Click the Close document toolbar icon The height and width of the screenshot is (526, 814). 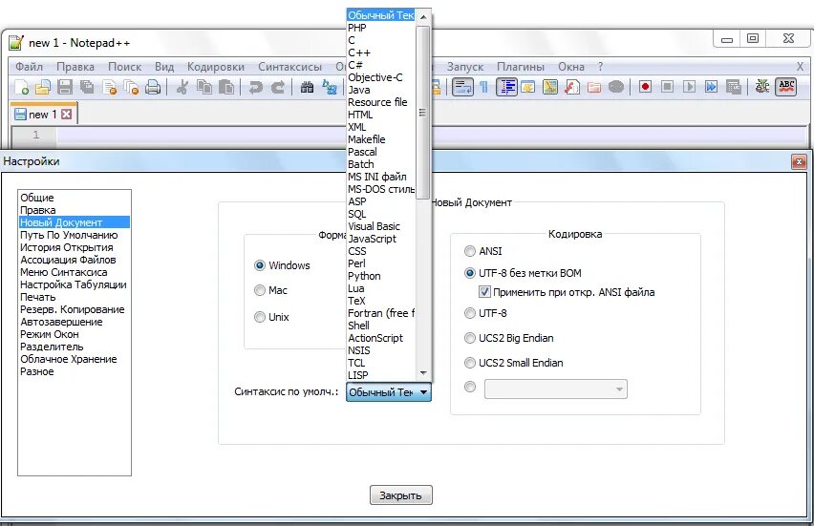coord(109,87)
